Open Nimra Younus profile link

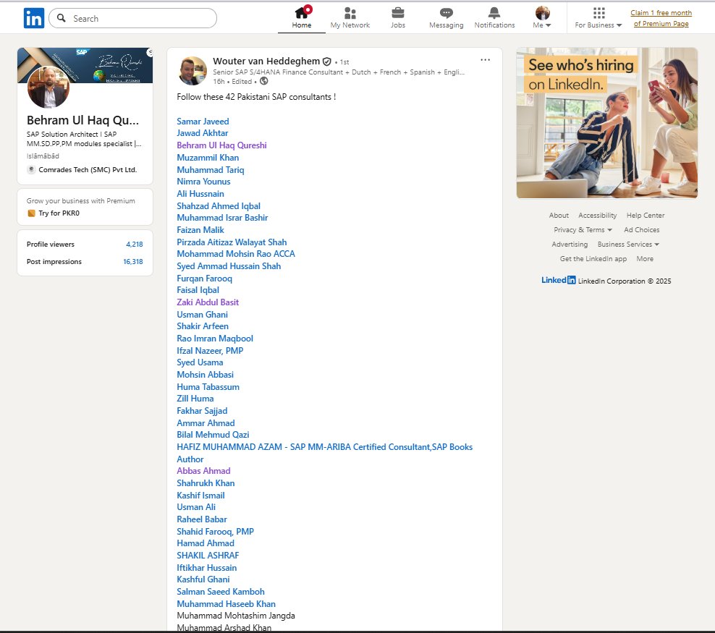click(x=204, y=182)
